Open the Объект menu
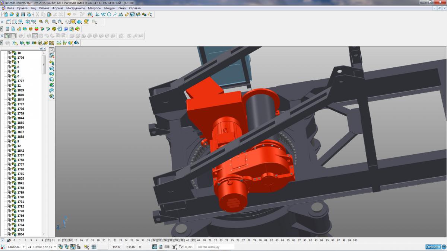 (x=44, y=8)
